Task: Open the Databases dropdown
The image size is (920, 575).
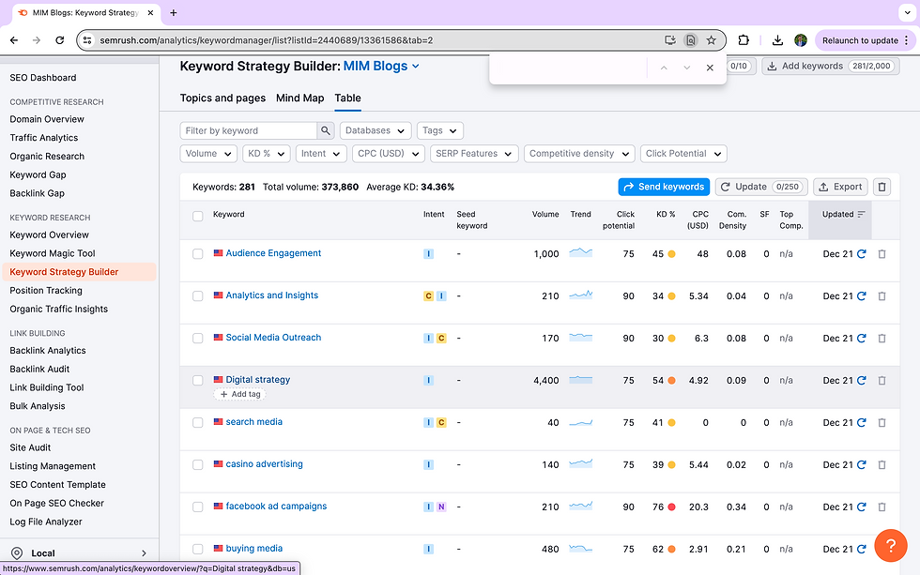Action: coord(376,130)
